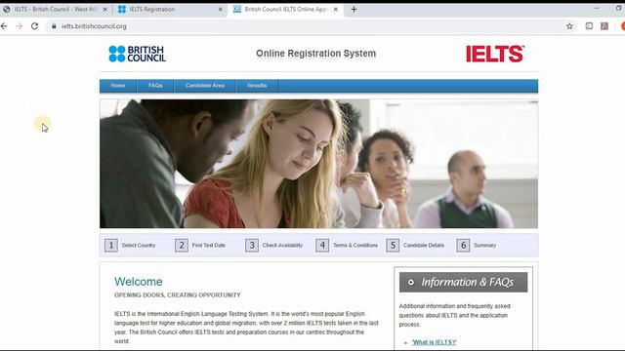Open the FAQs menu item
Viewport: 625px width, 351px height.
(x=155, y=86)
